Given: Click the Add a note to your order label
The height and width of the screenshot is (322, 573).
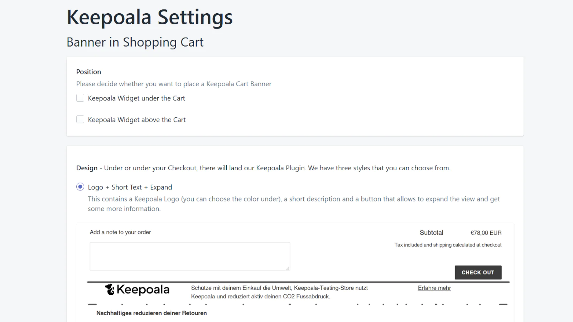Looking at the screenshot, I should tap(120, 232).
